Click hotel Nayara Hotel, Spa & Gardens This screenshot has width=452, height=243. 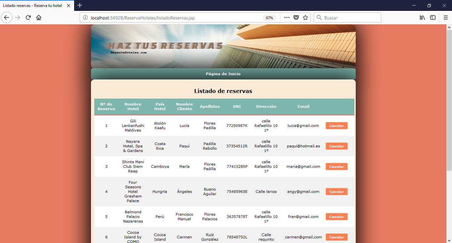(x=133, y=146)
